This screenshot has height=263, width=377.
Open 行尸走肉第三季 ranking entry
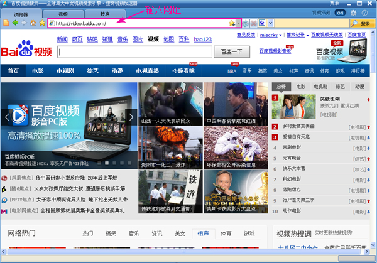click(298, 200)
